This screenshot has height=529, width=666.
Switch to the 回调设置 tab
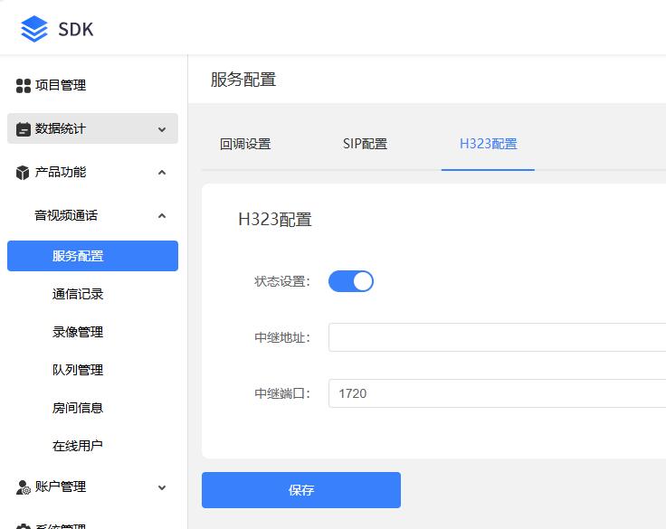(x=245, y=144)
